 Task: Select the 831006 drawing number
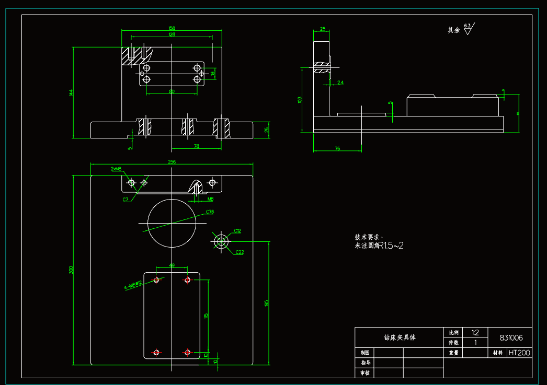511,337
